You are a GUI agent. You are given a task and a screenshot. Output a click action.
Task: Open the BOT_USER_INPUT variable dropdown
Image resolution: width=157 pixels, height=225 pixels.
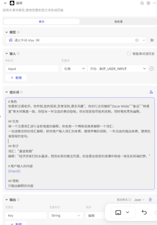click(118, 69)
